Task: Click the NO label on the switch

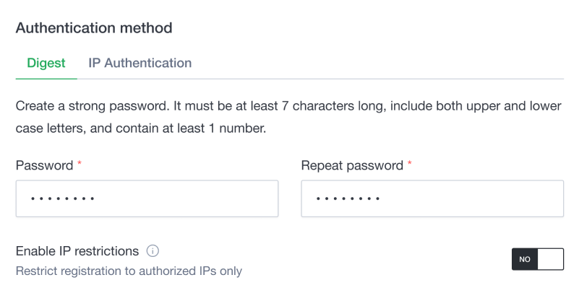Action: (525, 259)
